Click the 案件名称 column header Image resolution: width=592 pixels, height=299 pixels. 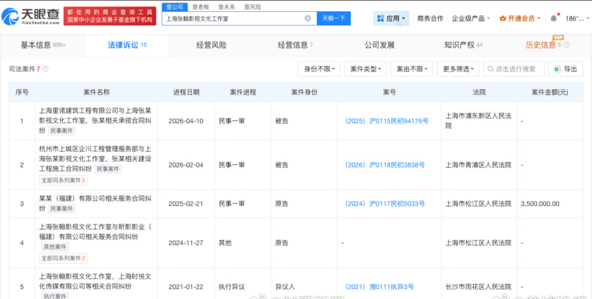coord(96,92)
